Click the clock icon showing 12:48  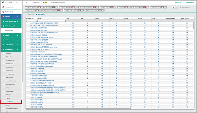176,3
